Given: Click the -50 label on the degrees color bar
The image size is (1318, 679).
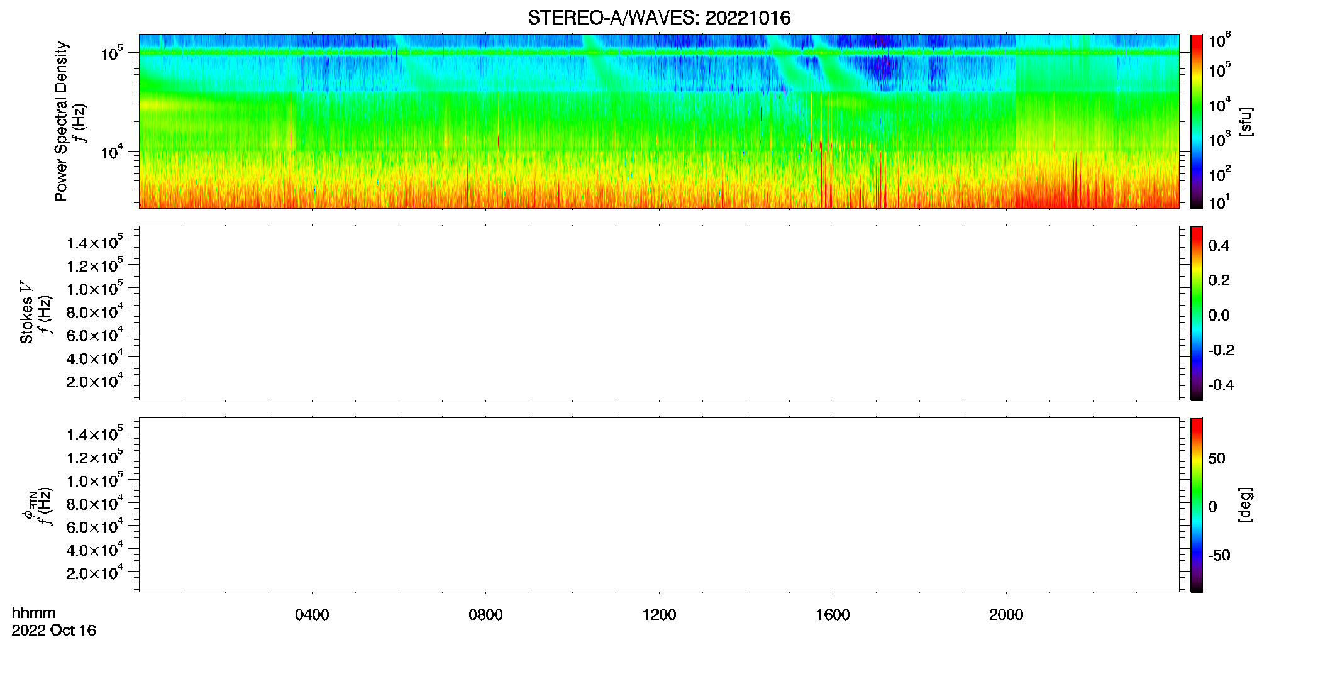Looking at the screenshot, I should click(x=1219, y=556).
